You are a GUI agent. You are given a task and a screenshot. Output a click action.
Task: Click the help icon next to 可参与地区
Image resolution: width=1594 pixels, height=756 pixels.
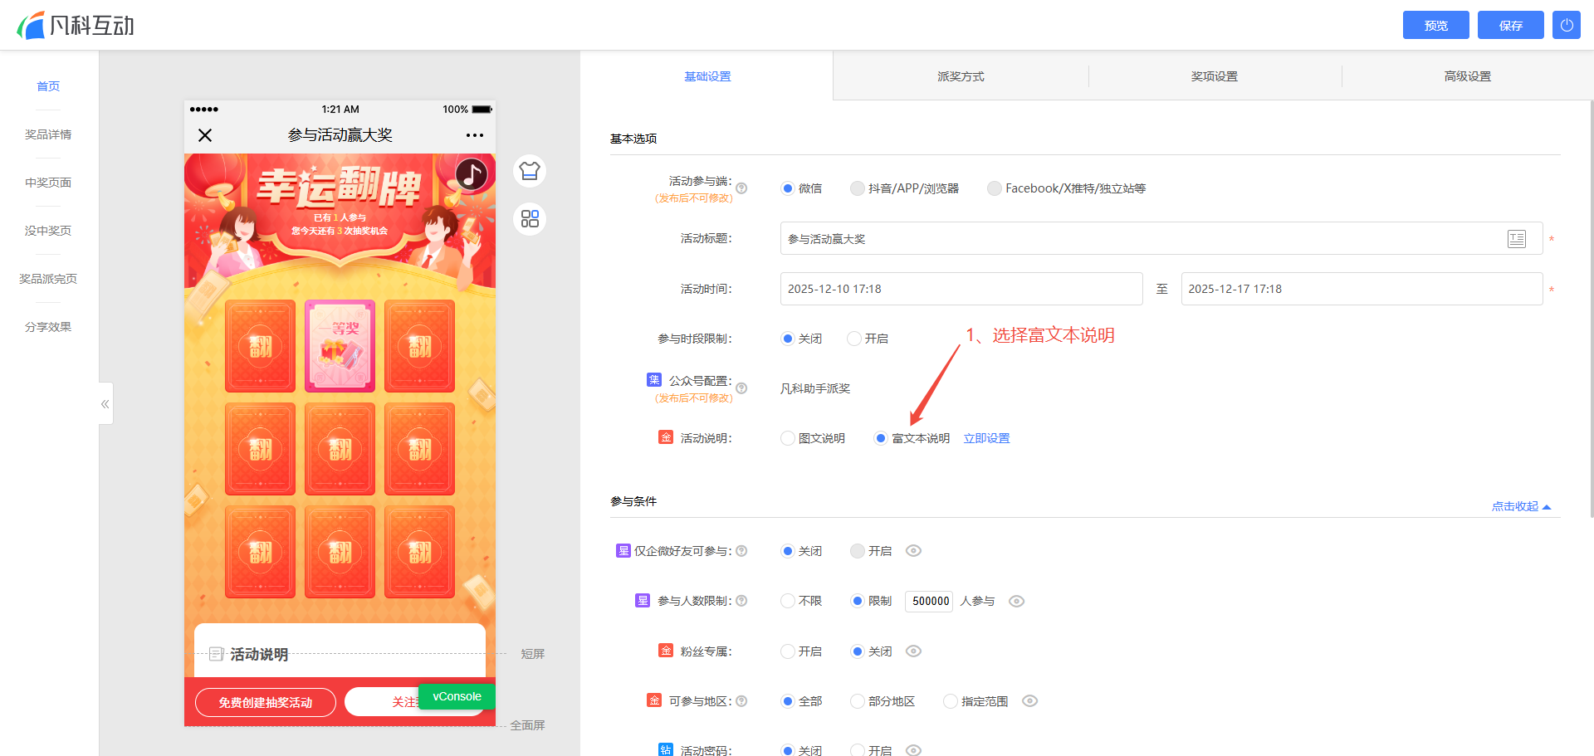(741, 701)
